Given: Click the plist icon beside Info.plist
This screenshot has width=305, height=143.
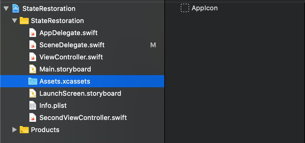Looking at the screenshot, I should (33, 105).
